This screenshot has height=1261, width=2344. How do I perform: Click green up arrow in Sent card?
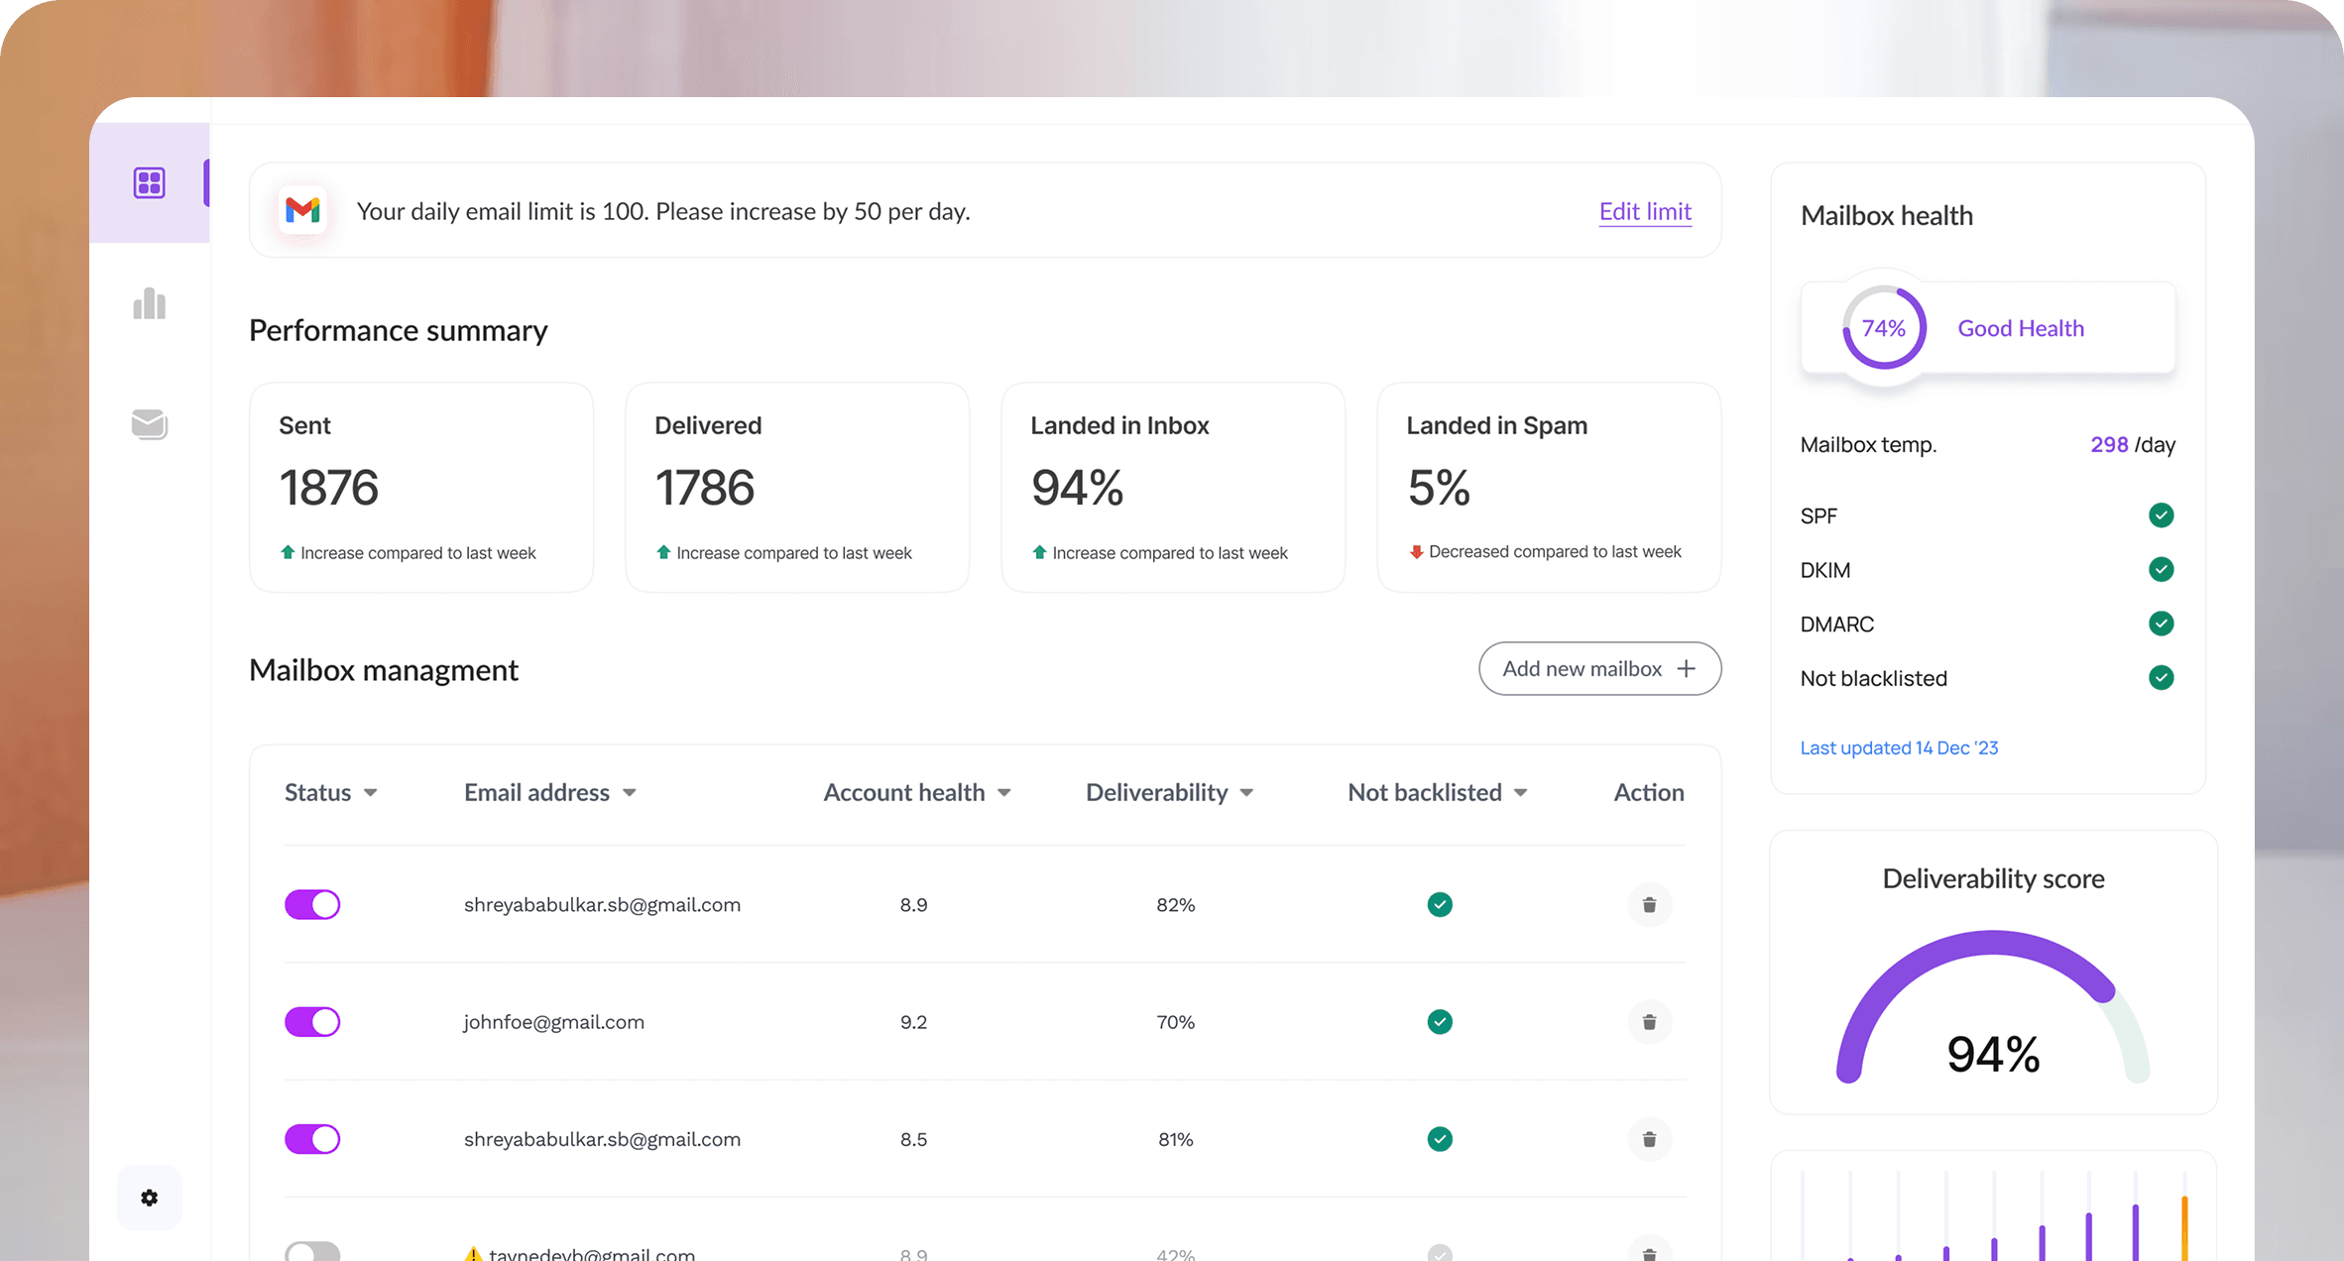click(x=288, y=552)
